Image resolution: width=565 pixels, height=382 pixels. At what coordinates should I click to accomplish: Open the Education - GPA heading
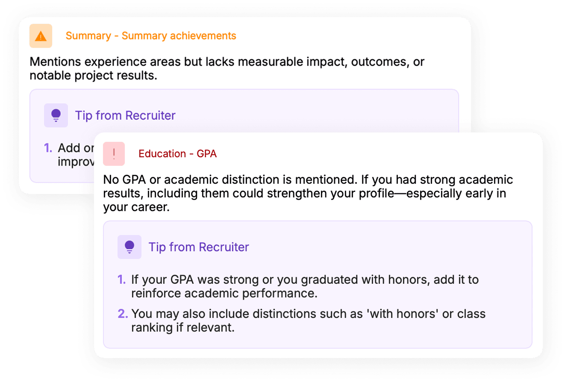tap(177, 154)
